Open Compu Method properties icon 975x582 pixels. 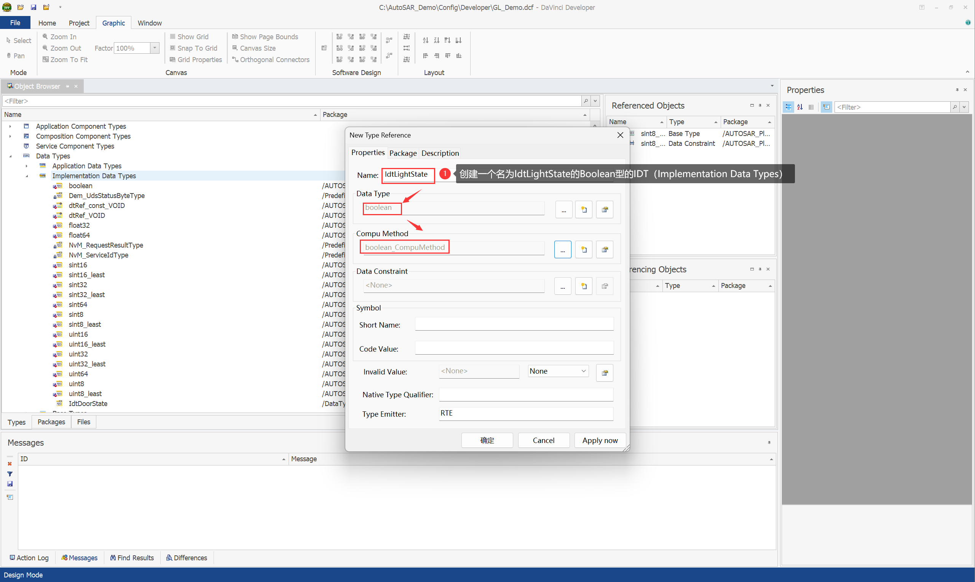(604, 249)
